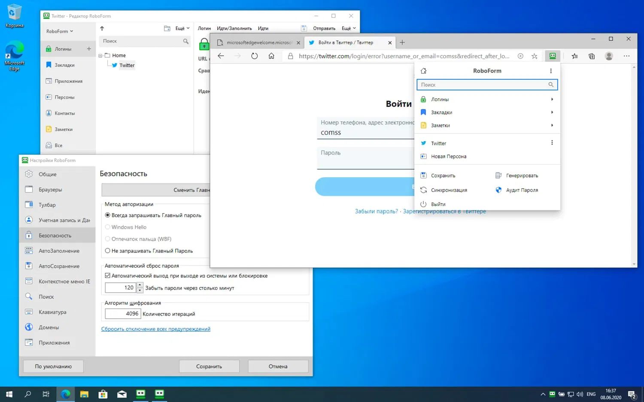Click the home icon in RoboForm popup
The width and height of the screenshot is (644, 402).
423,71
